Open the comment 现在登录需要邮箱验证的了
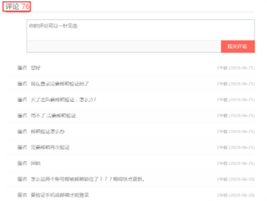The width and height of the screenshot is (267, 201). [x=60, y=84]
